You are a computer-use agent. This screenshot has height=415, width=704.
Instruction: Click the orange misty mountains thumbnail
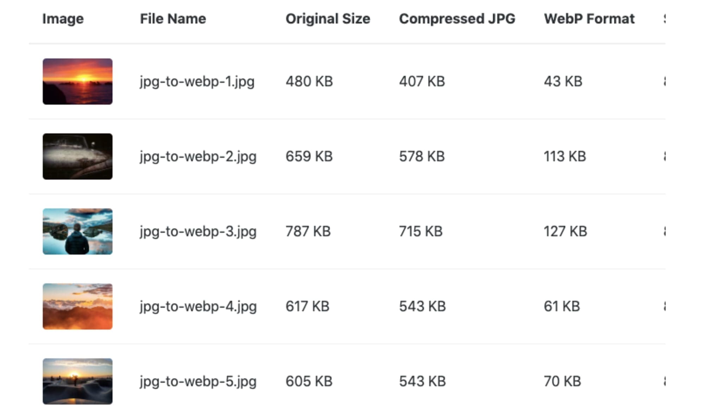pos(77,306)
